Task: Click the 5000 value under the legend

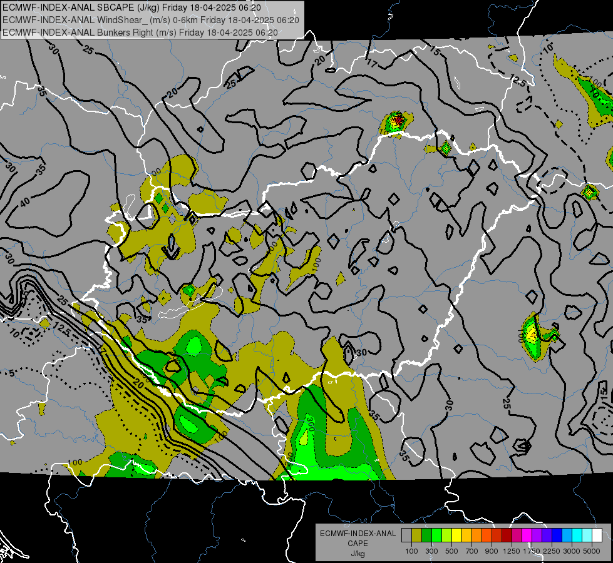Action: click(592, 551)
